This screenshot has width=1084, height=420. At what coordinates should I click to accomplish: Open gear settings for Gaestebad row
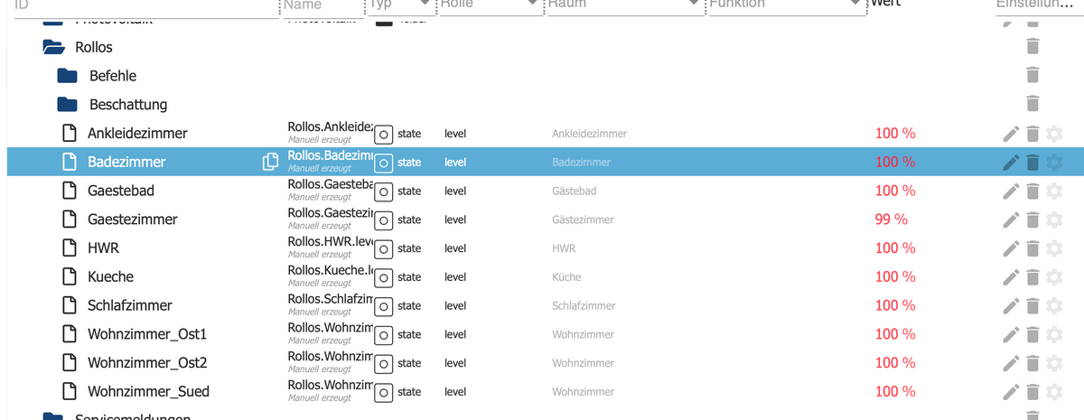pos(1053,191)
